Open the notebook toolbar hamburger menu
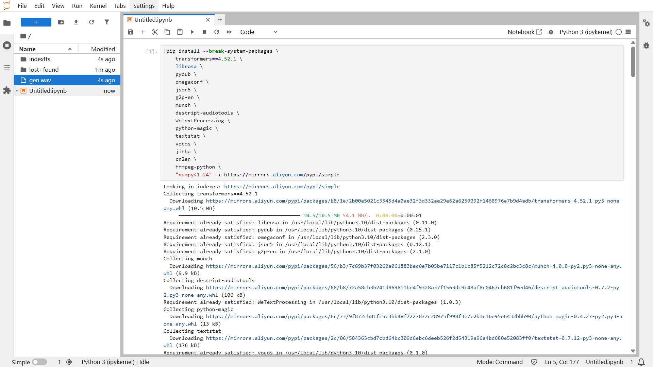The width and height of the screenshot is (653, 367). coord(628,32)
